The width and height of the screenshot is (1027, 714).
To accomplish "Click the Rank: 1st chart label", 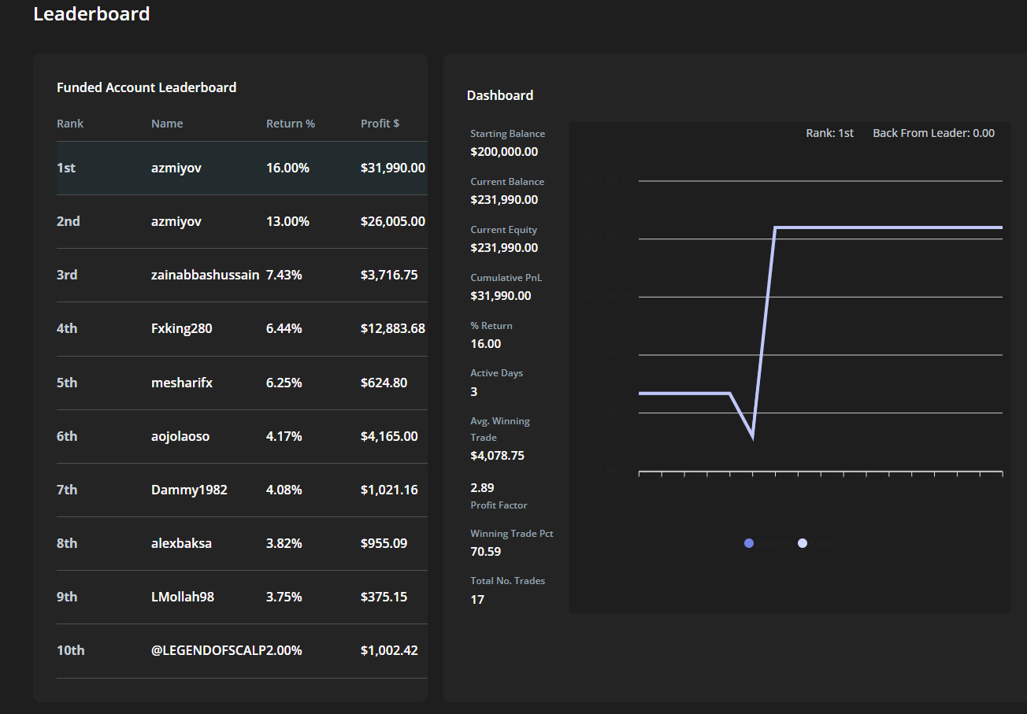I will tap(830, 133).
